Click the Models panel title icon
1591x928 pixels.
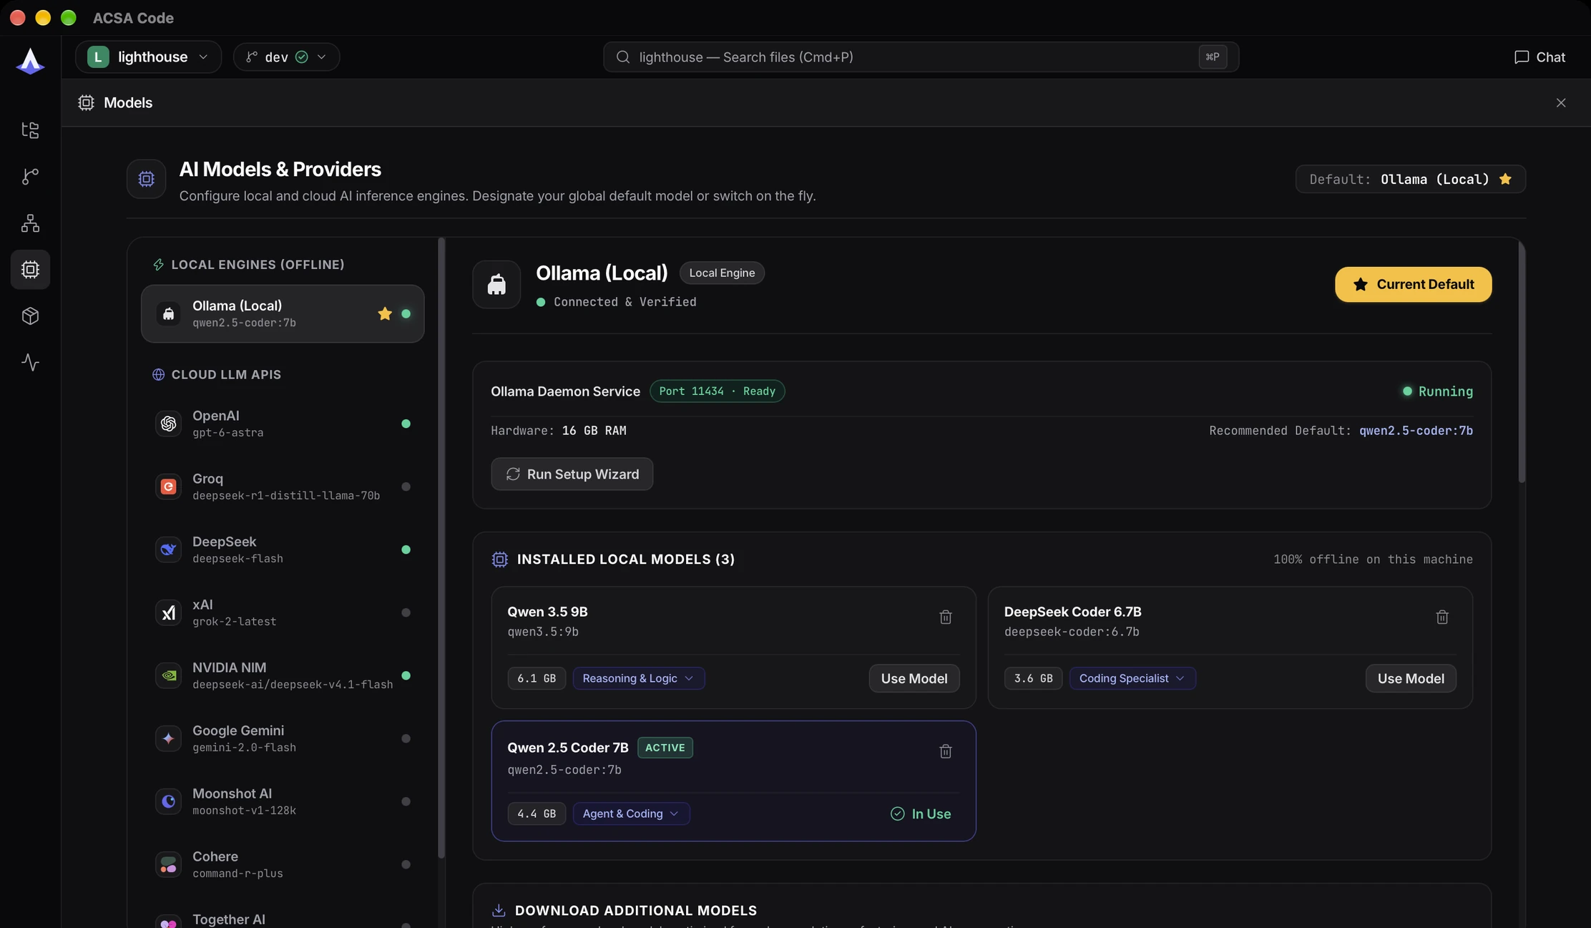click(86, 103)
